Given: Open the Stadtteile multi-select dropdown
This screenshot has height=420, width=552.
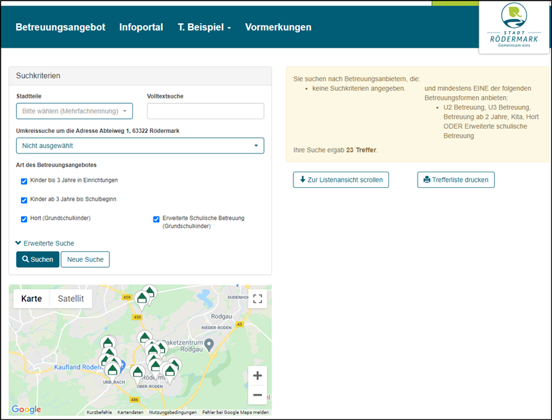Looking at the screenshot, I should pos(75,111).
